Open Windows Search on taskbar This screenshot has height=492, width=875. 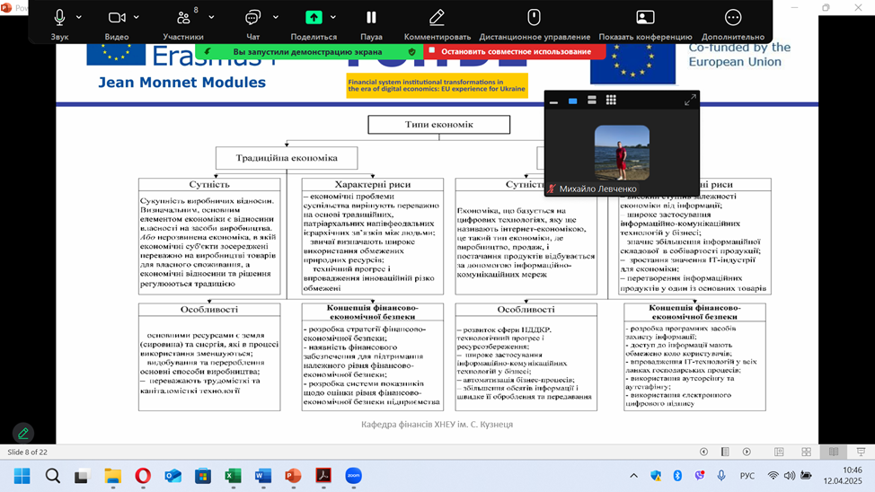coord(53,476)
